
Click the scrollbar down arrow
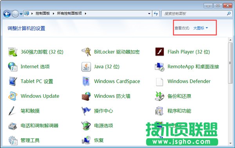(x=230, y=143)
